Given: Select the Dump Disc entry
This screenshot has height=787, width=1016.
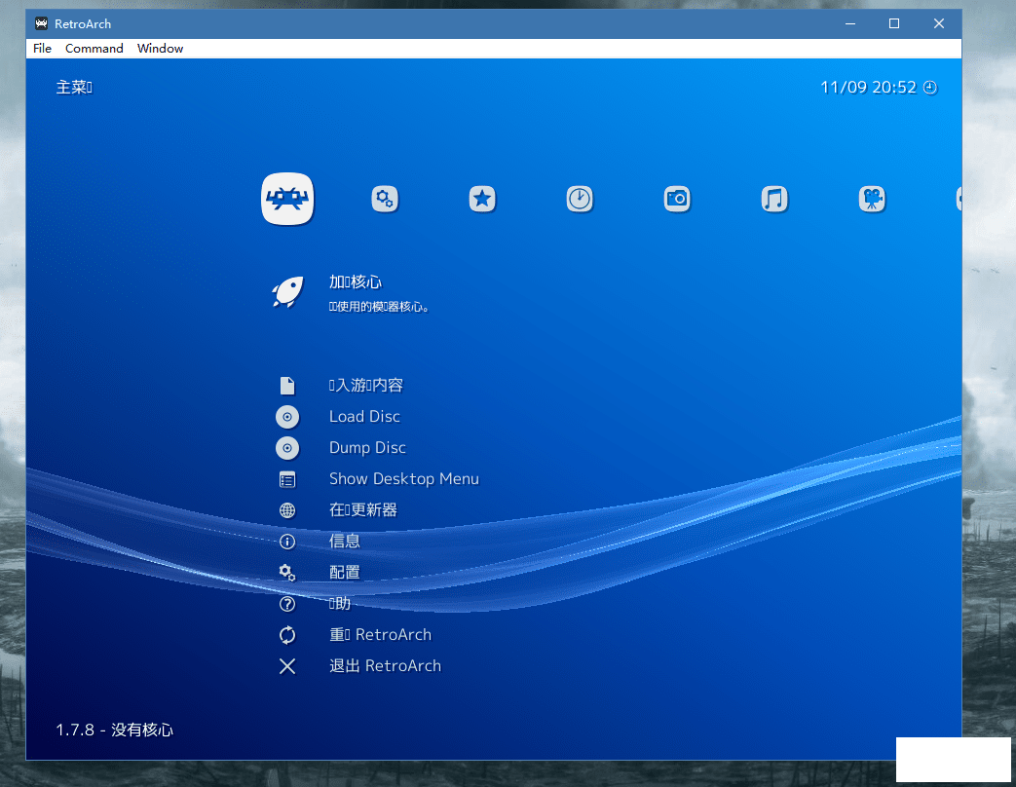Looking at the screenshot, I should pyautogui.click(x=367, y=448).
